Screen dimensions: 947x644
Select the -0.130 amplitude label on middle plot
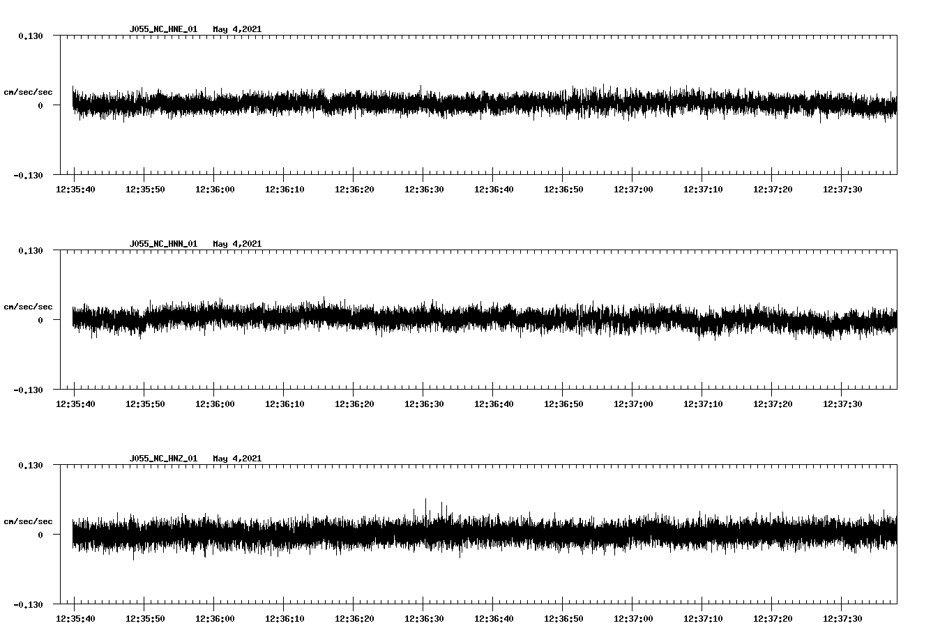pos(26,390)
